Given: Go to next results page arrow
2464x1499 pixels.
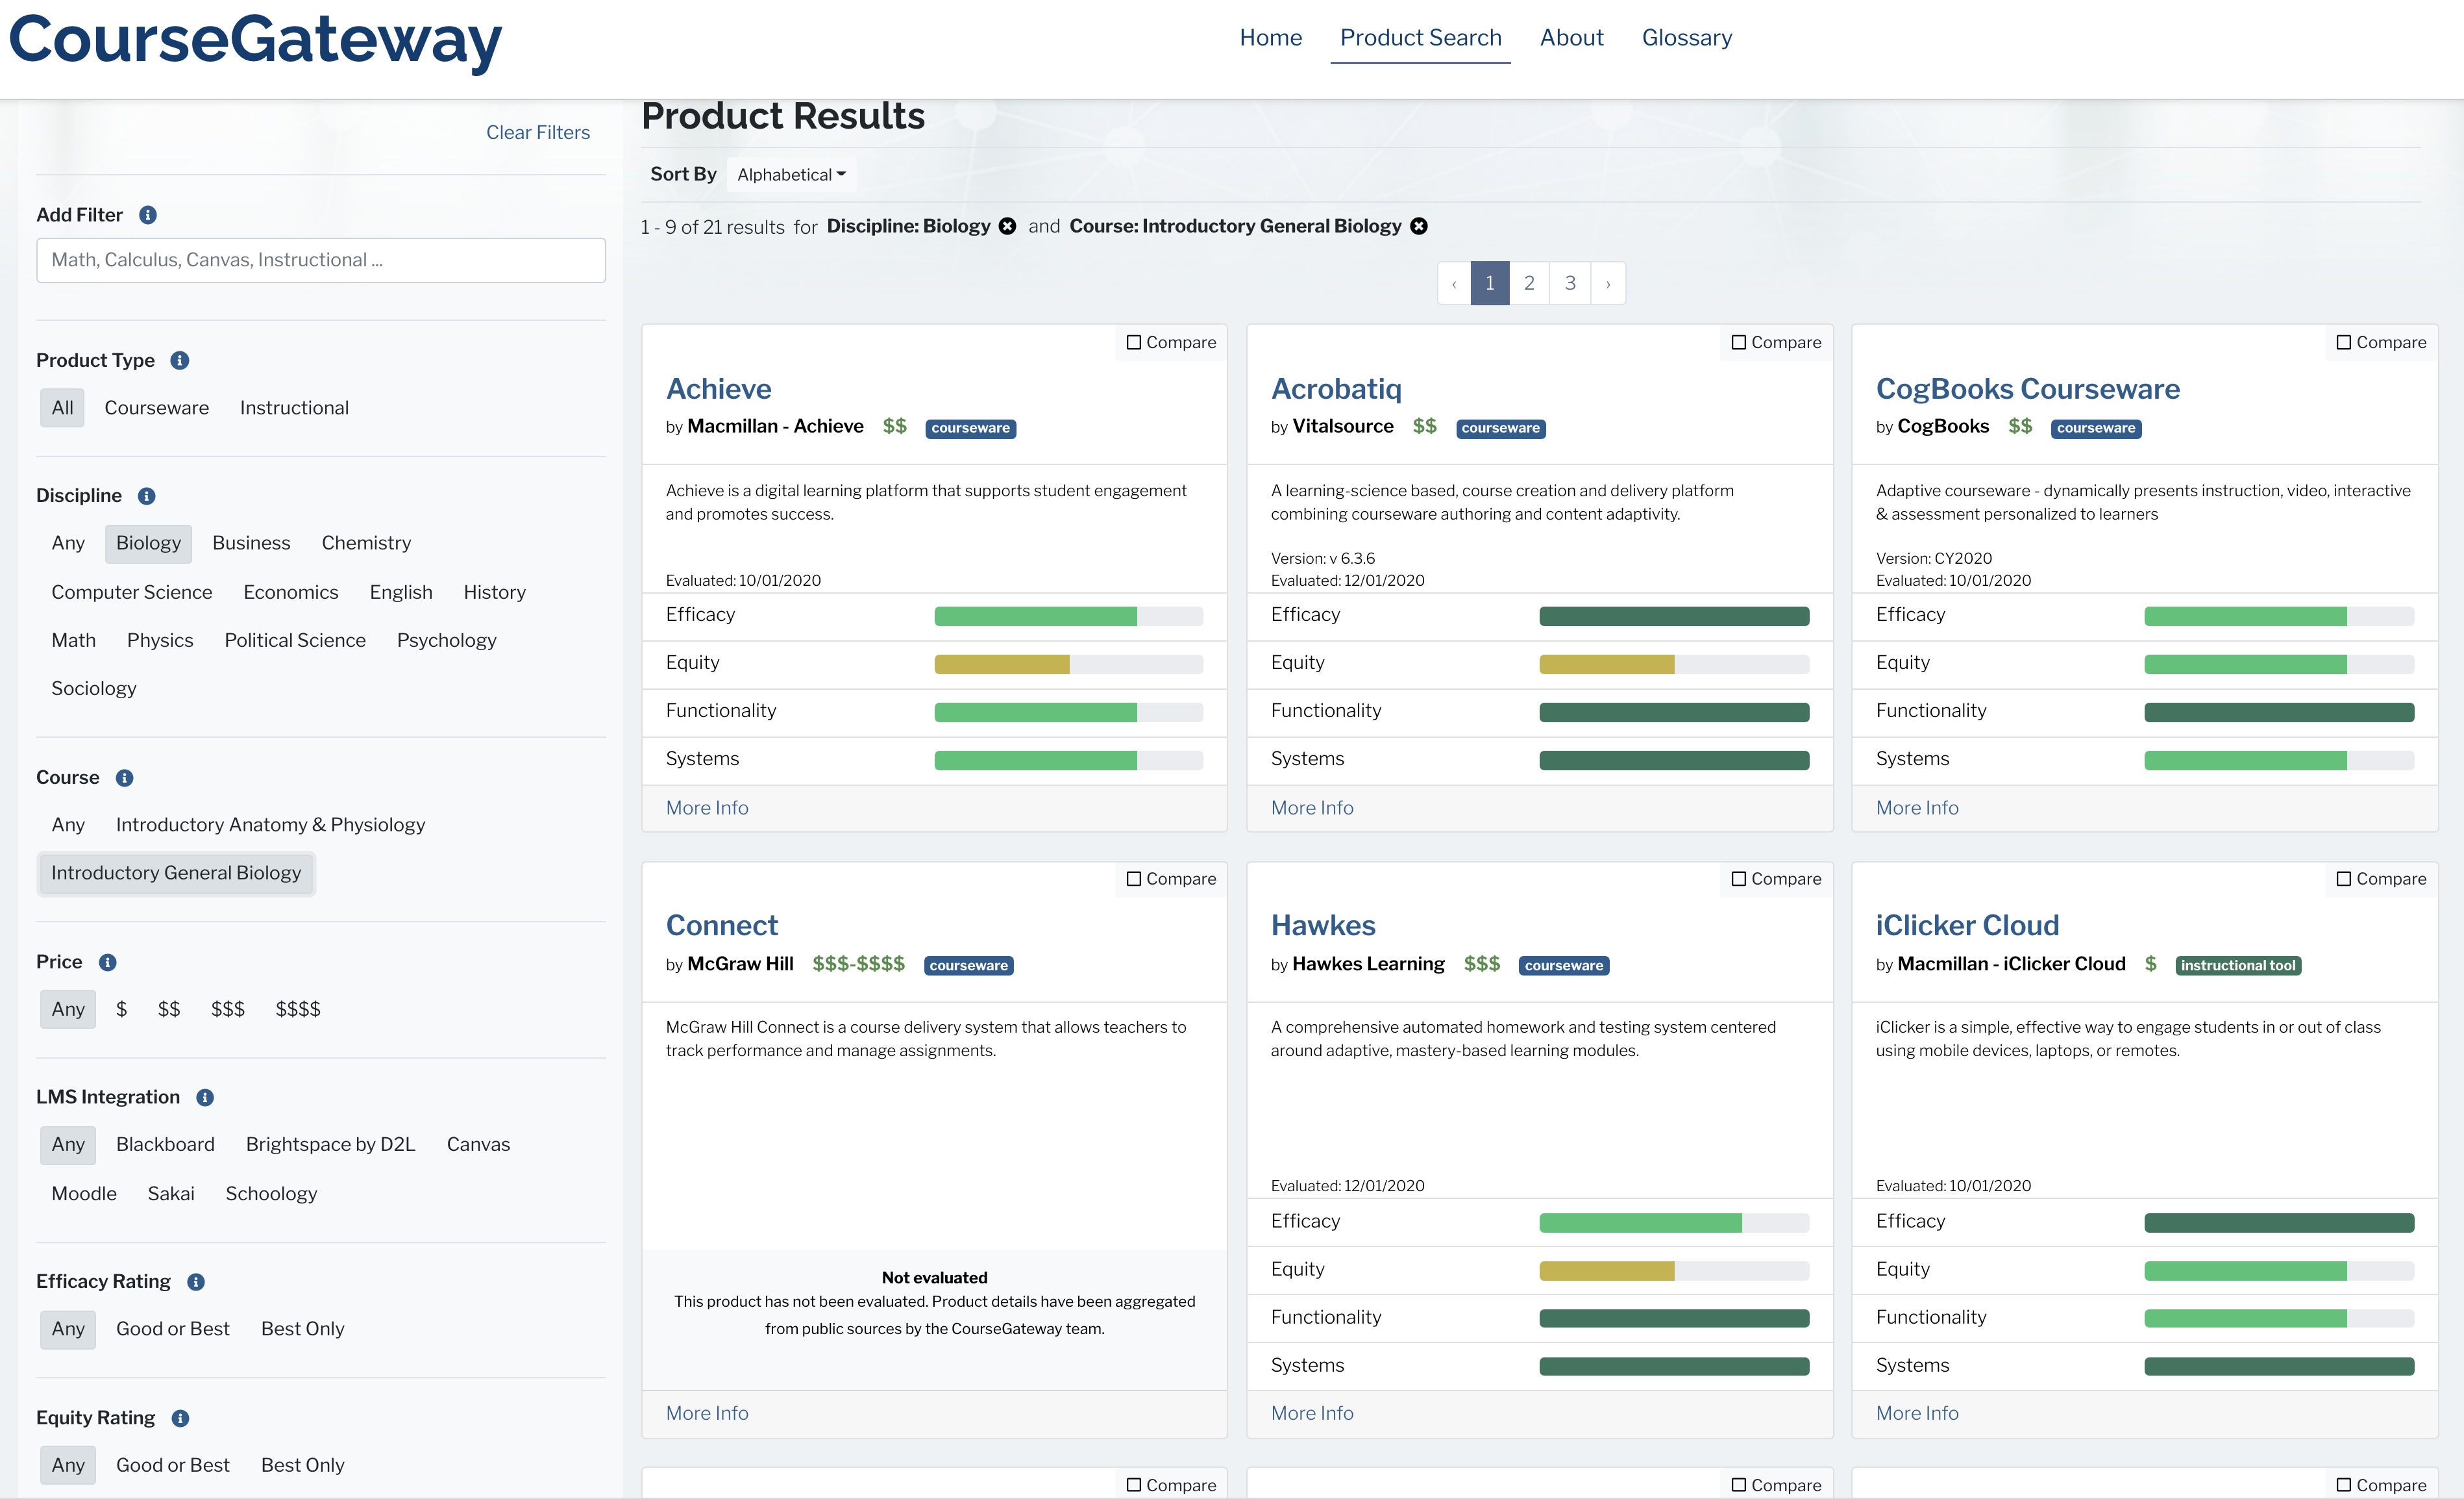Looking at the screenshot, I should pyautogui.click(x=1608, y=283).
